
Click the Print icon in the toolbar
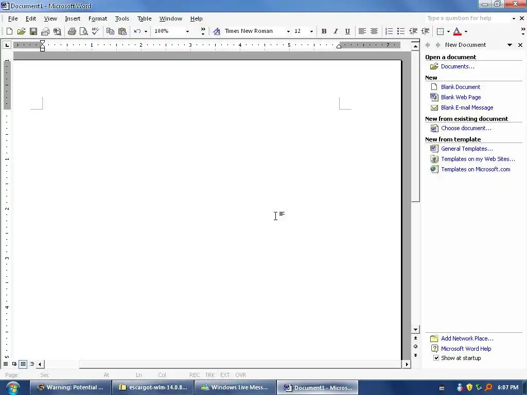point(72,31)
